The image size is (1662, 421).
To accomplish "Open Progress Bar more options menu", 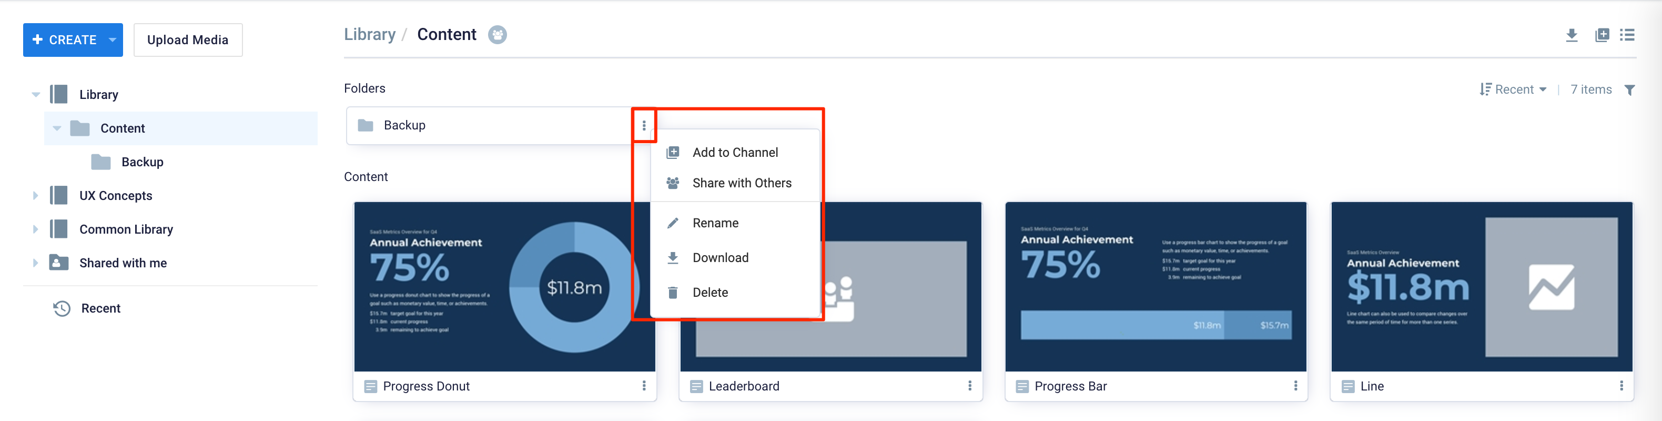I will click(x=1295, y=386).
